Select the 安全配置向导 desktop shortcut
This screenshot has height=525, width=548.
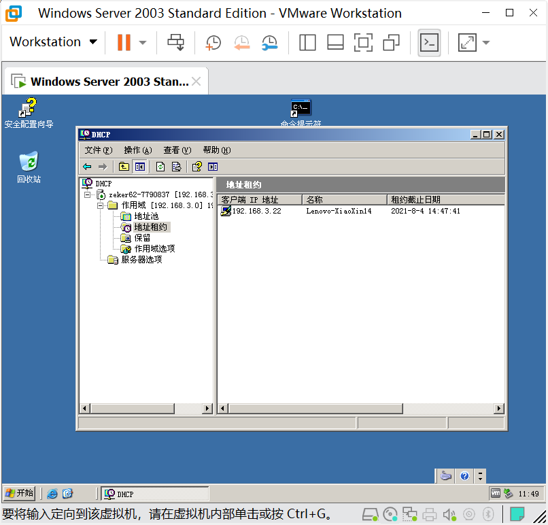coord(29,113)
